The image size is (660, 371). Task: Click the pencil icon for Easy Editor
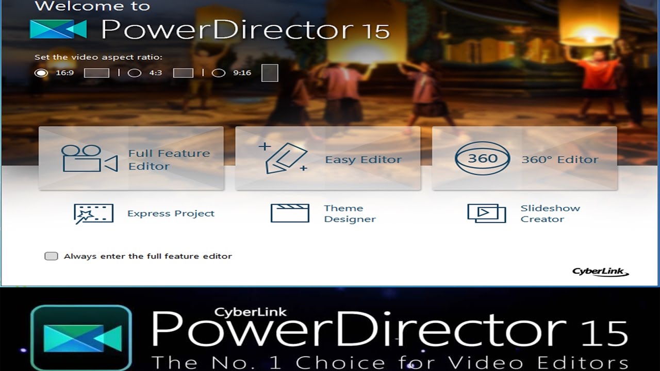coord(283,157)
